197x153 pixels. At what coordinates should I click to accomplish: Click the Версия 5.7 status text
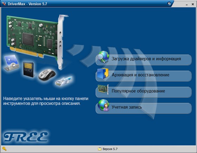point(110,149)
